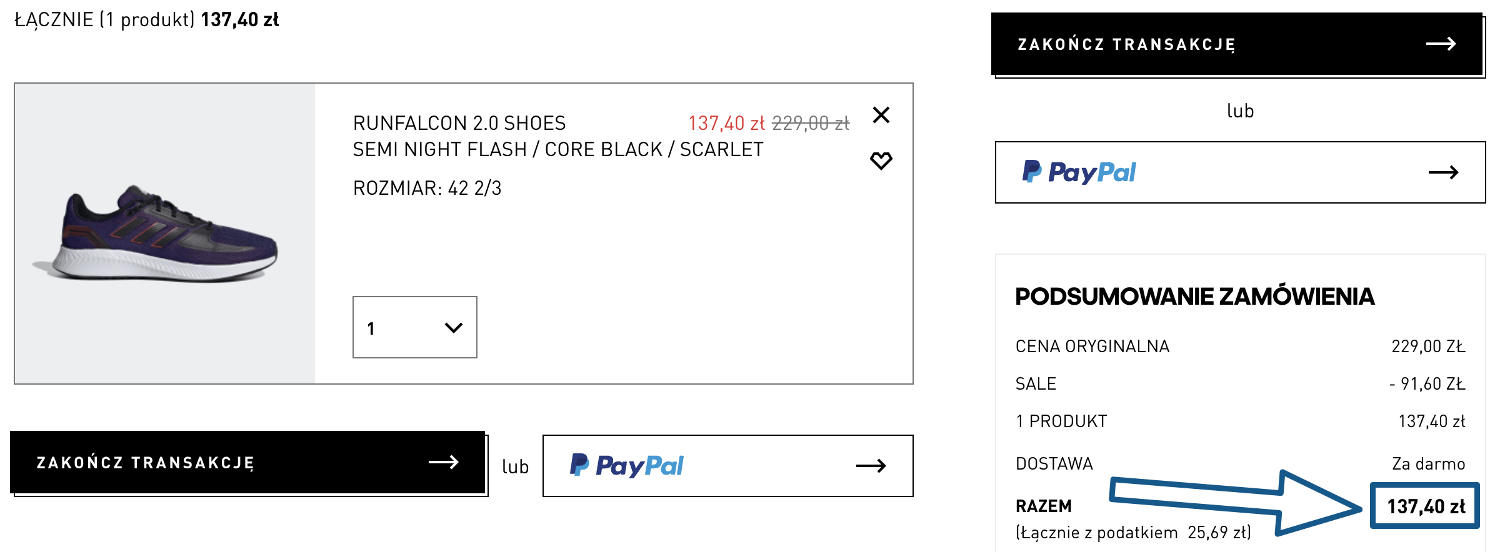Click the crossed-out 229,00 zł original price

pos(811,123)
